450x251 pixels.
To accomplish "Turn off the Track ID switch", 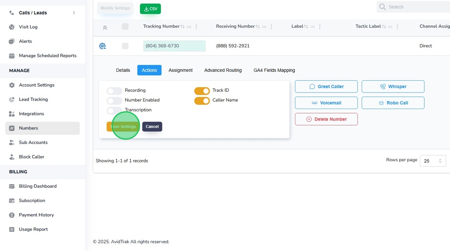I will [202, 91].
